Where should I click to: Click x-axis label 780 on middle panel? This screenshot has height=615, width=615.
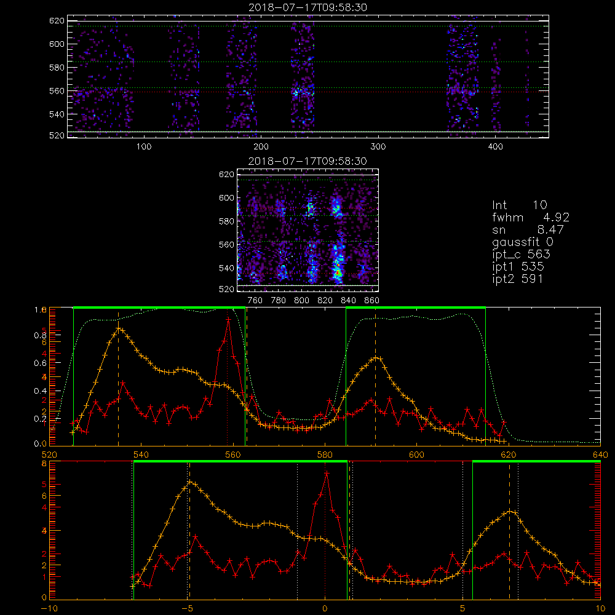(x=279, y=301)
